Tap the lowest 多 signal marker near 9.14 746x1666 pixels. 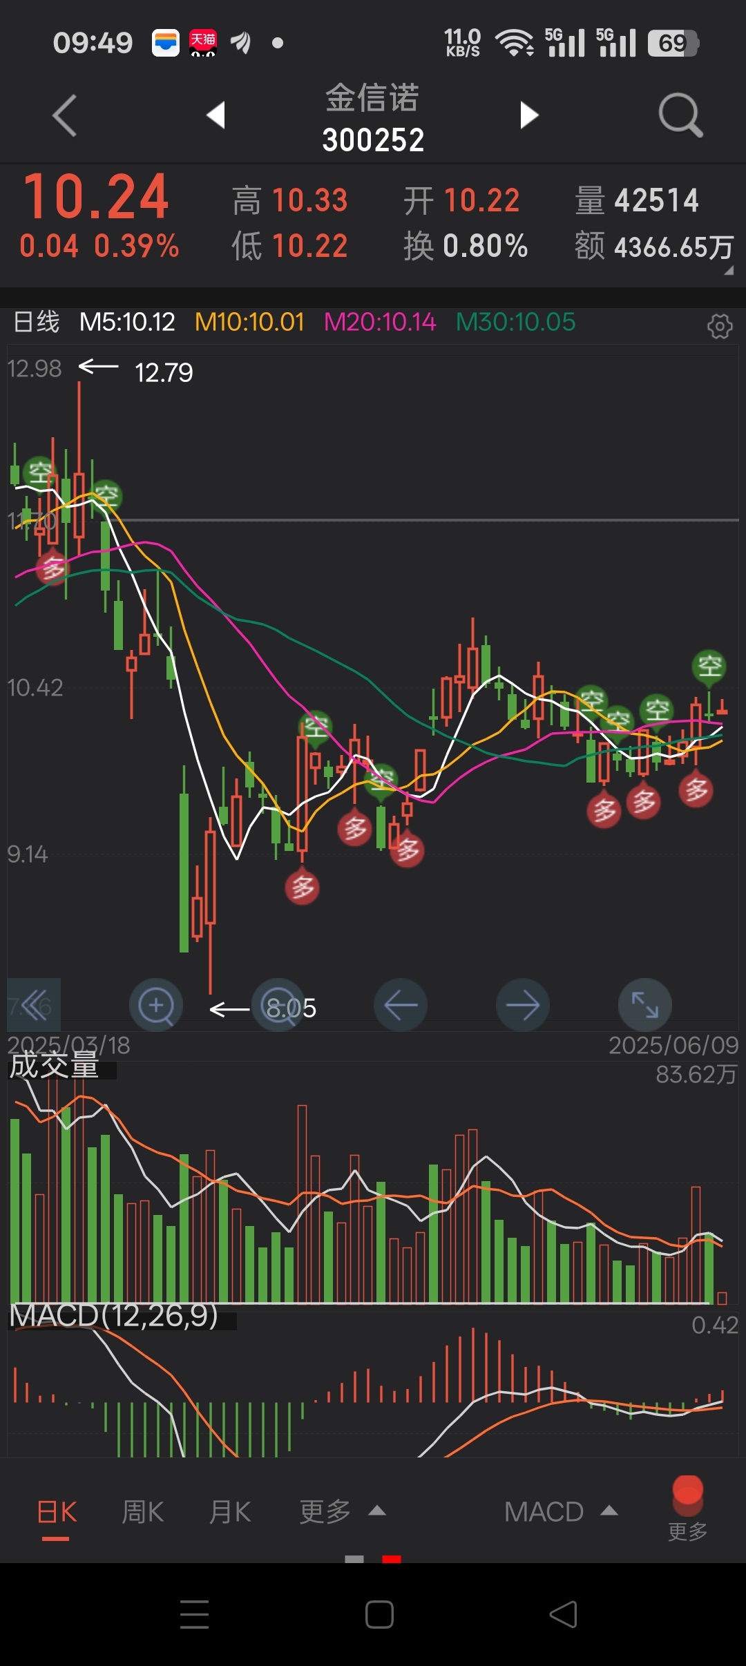tap(302, 887)
